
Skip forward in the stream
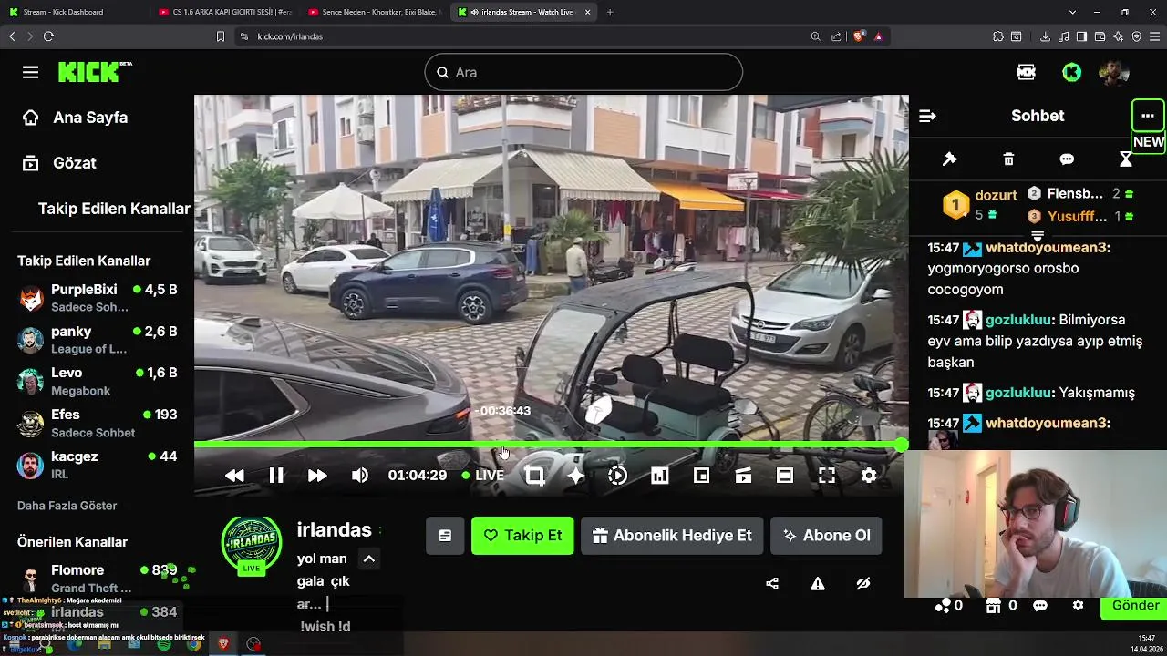[317, 476]
